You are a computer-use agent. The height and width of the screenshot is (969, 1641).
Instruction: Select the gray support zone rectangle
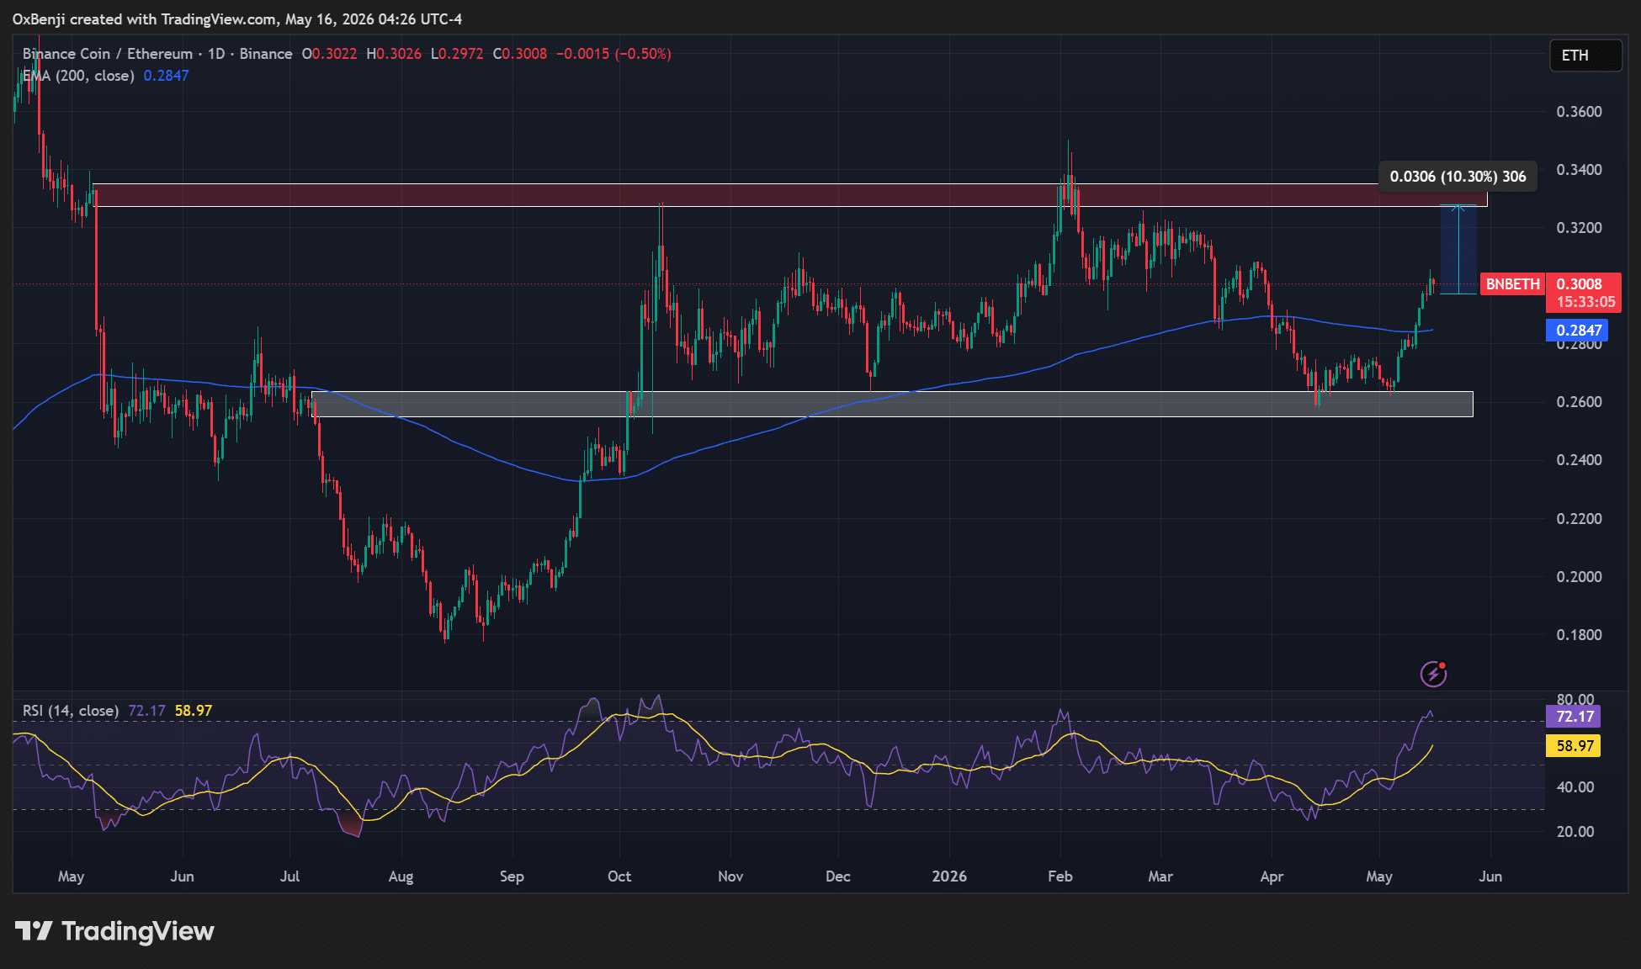tap(892, 404)
